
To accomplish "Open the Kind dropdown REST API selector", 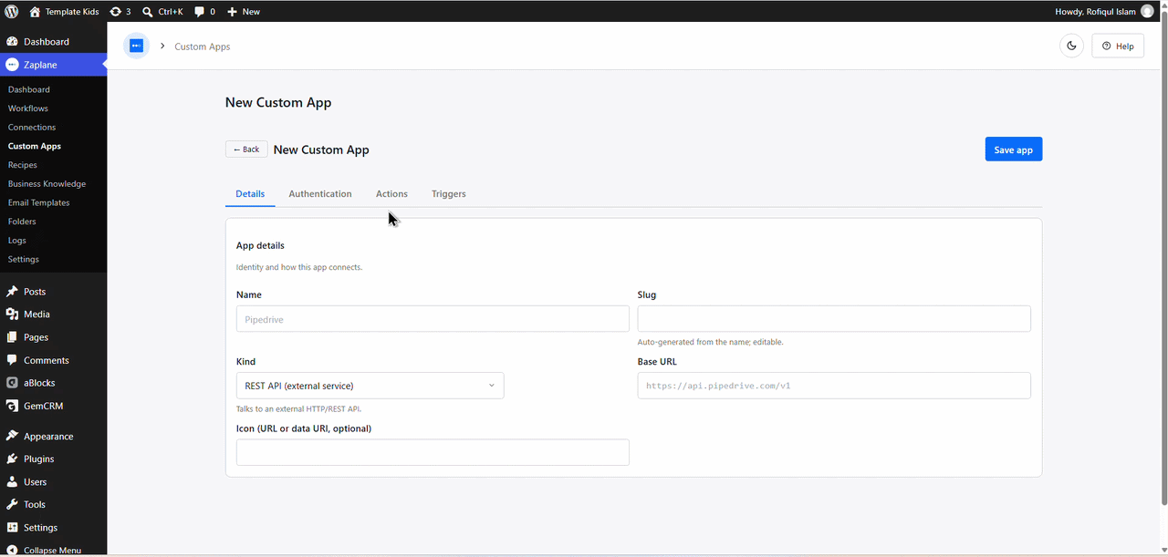I will (370, 386).
